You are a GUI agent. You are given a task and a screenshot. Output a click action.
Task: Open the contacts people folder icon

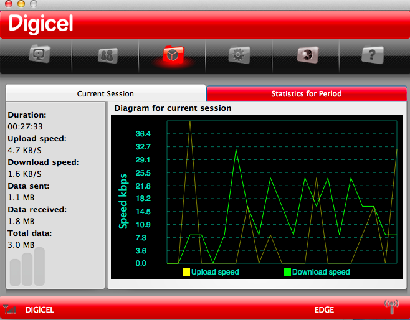pos(107,55)
